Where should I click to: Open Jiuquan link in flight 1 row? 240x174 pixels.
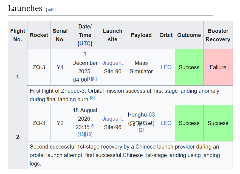coord(112,63)
